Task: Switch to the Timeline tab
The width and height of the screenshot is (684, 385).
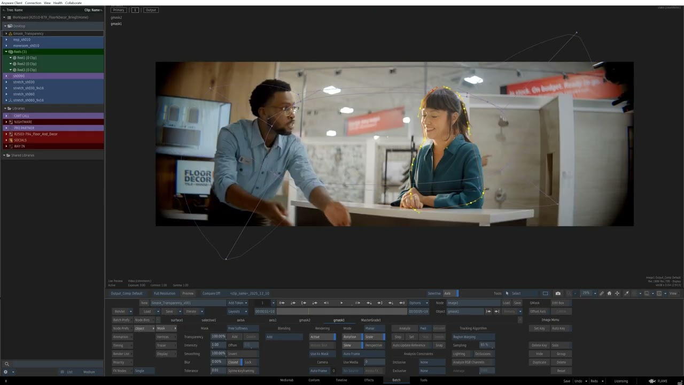Action: coord(341,380)
